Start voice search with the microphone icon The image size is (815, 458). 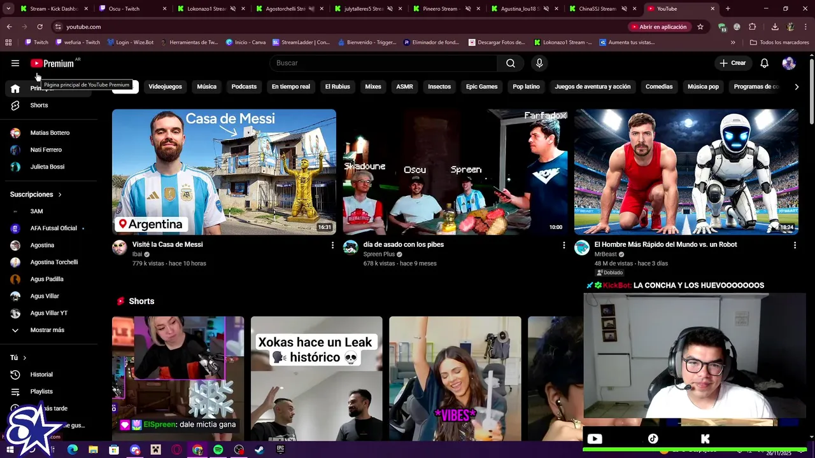539,63
